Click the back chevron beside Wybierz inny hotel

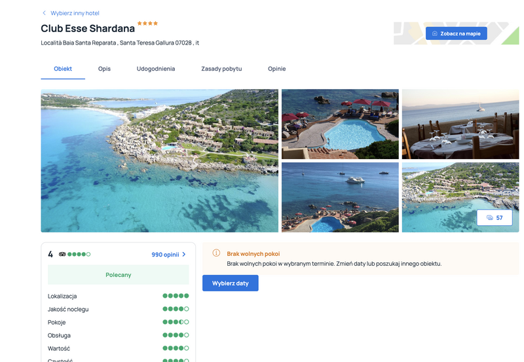coord(44,13)
